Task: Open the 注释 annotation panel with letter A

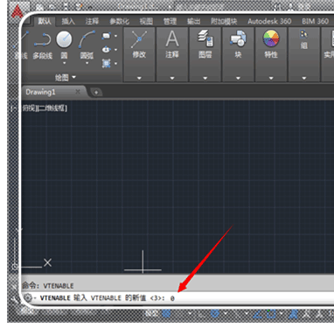Action: pyautogui.click(x=172, y=44)
